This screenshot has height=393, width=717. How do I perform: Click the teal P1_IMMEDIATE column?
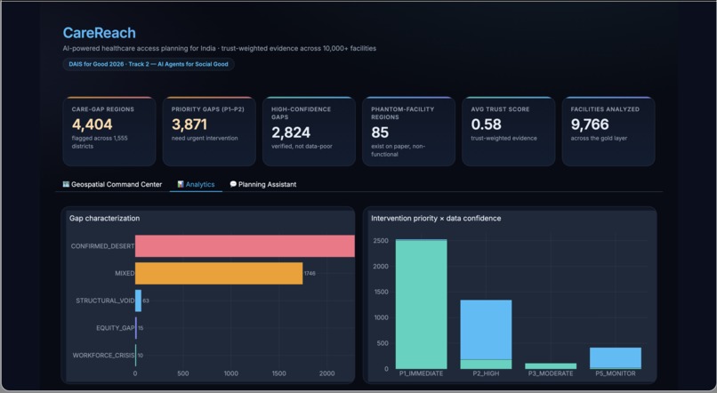tap(421, 304)
